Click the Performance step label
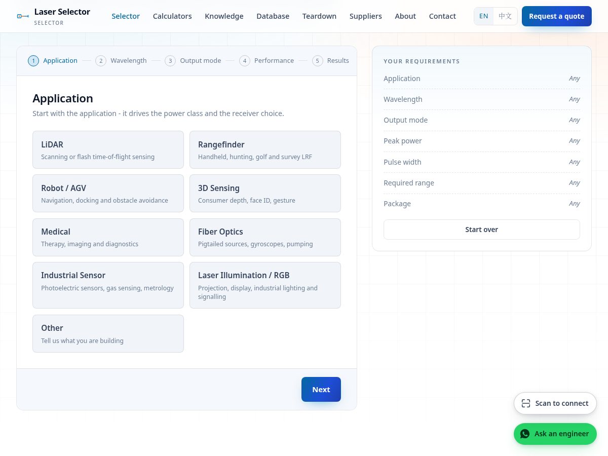Image resolution: width=608 pixels, height=456 pixels. 274,61
